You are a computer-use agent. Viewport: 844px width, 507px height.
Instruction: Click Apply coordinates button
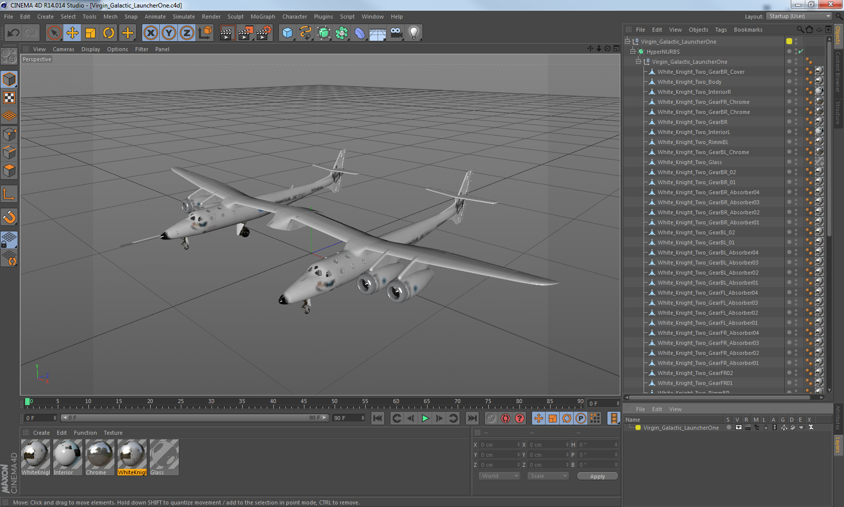pyautogui.click(x=597, y=476)
